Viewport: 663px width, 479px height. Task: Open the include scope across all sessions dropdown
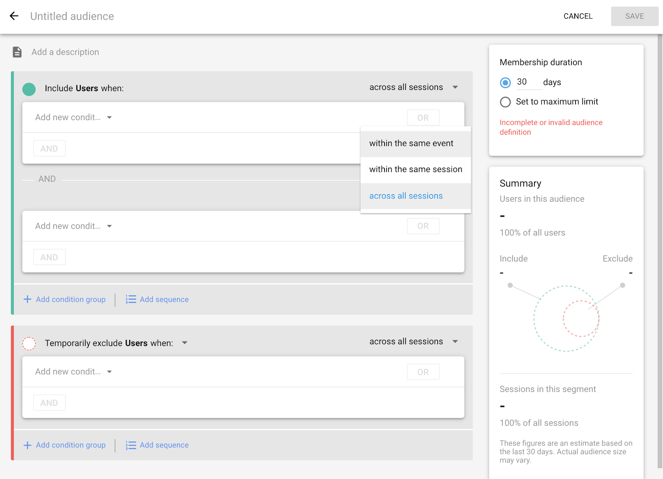pyautogui.click(x=413, y=87)
